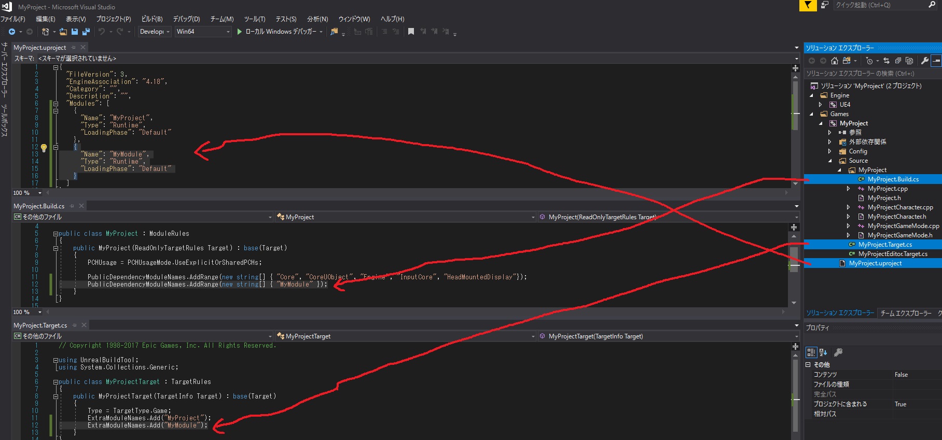This screenshot has width=942, height=440.
Task: Open the ツール(T) menu
Action: (255, 19)
